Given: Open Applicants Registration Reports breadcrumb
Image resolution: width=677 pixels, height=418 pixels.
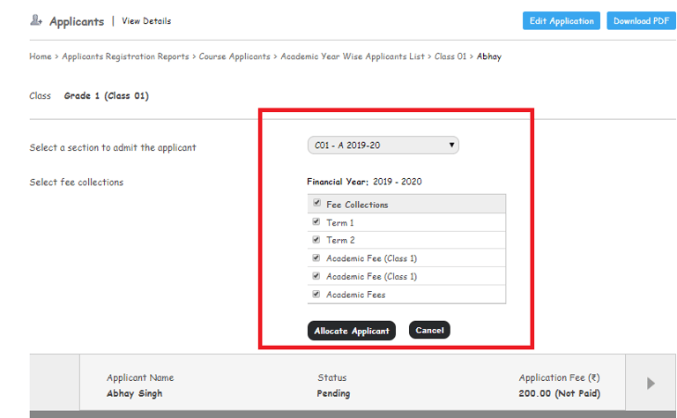Looking at the screenshot, I should (x=125, y=56).
